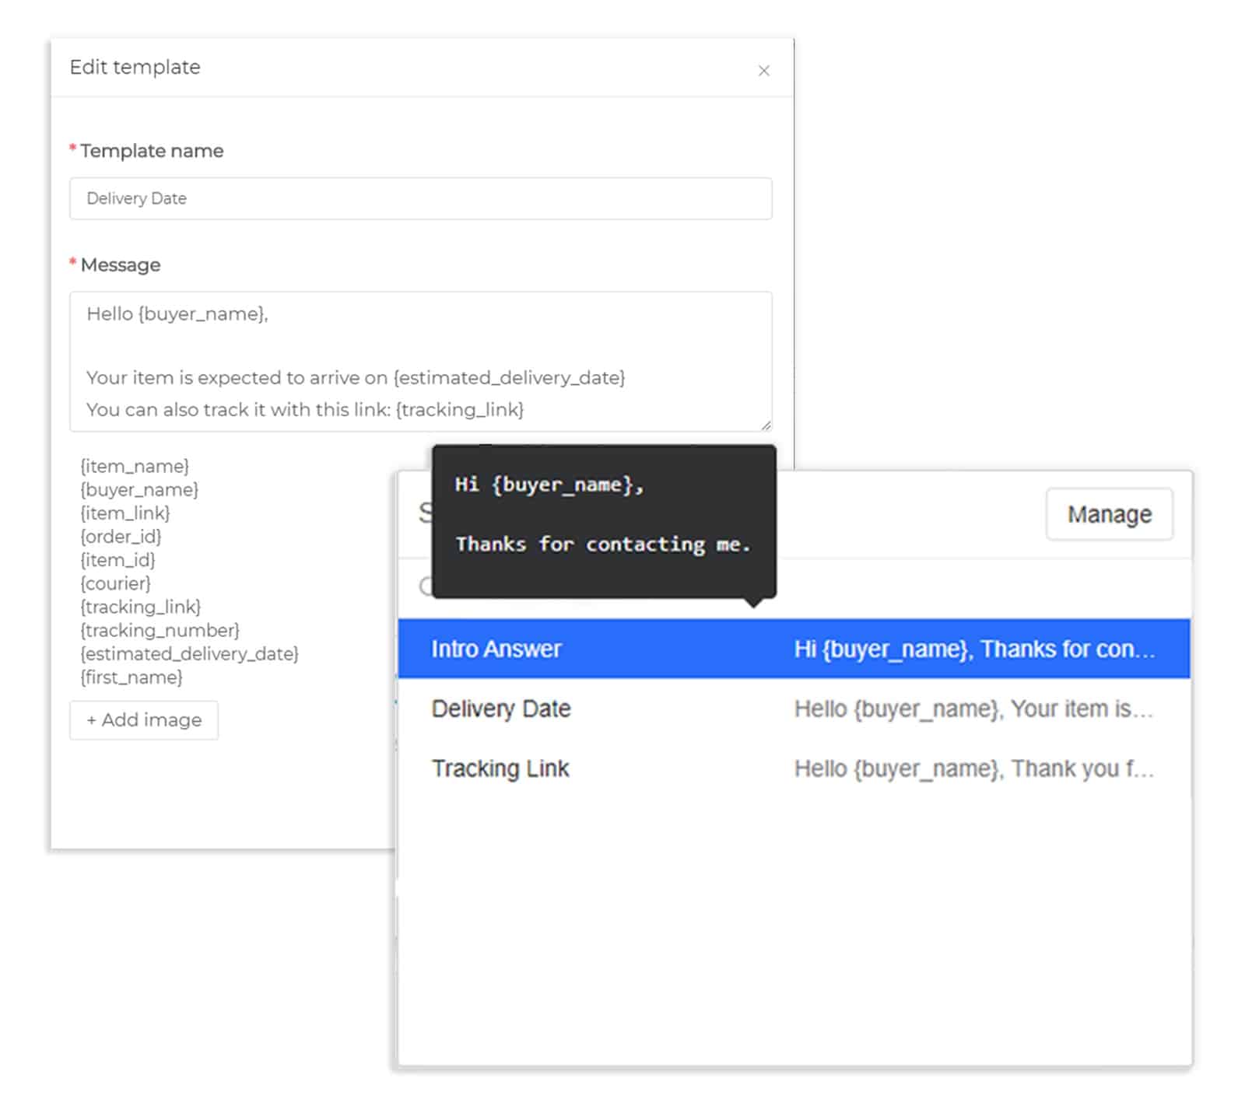Insert the {courier} placeholder
The height and width of the screenshot is (1106, 1245).
click(114, 583)
